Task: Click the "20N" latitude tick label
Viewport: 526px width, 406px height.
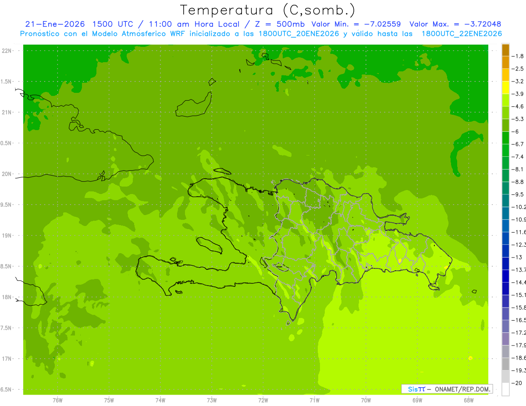Action: [6, 174]
